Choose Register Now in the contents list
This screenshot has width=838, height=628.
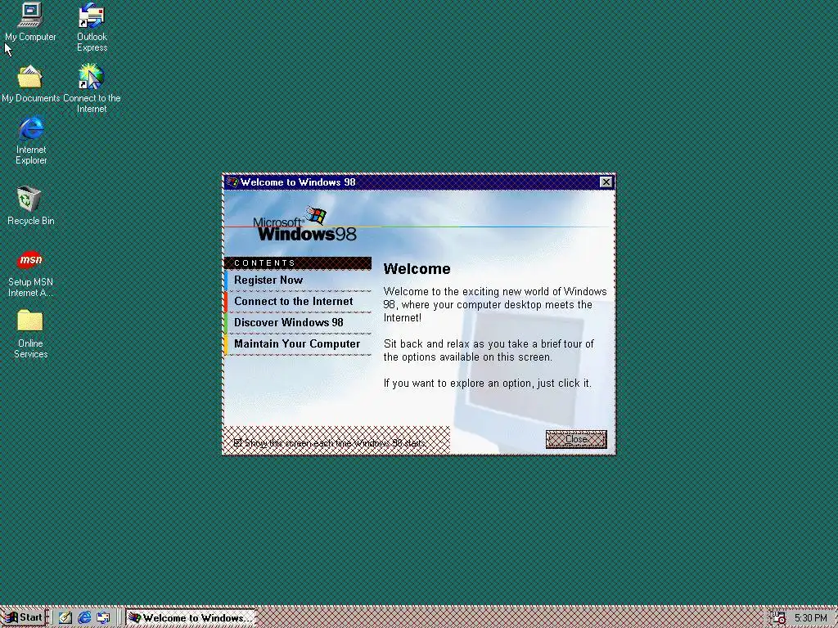tap(298, 280)
